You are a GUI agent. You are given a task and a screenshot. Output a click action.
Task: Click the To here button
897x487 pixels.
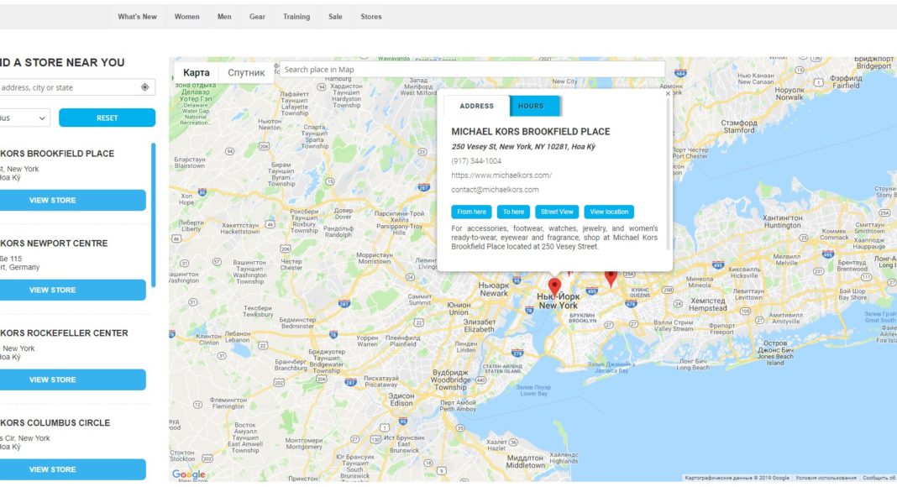click(x=513, y=212)
